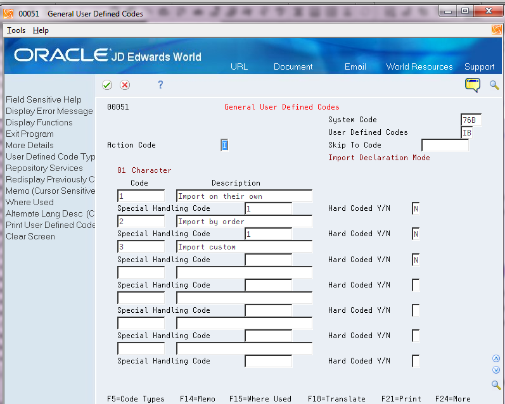505x404 pixels.
Task: Click description field 'Import by order'
Action: coord(244,222)
